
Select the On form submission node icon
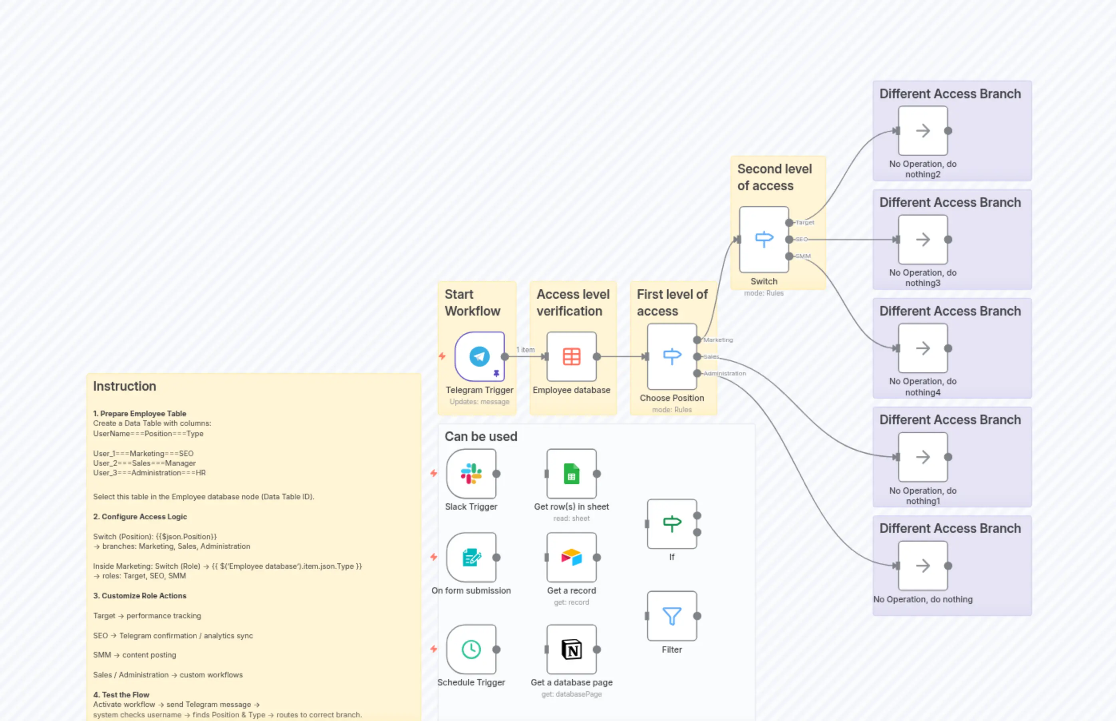coord(471,557)
